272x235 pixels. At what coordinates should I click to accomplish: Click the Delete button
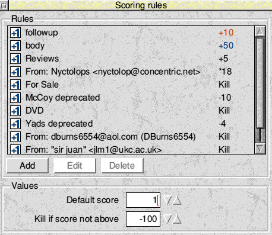click(x=122, y=166)
